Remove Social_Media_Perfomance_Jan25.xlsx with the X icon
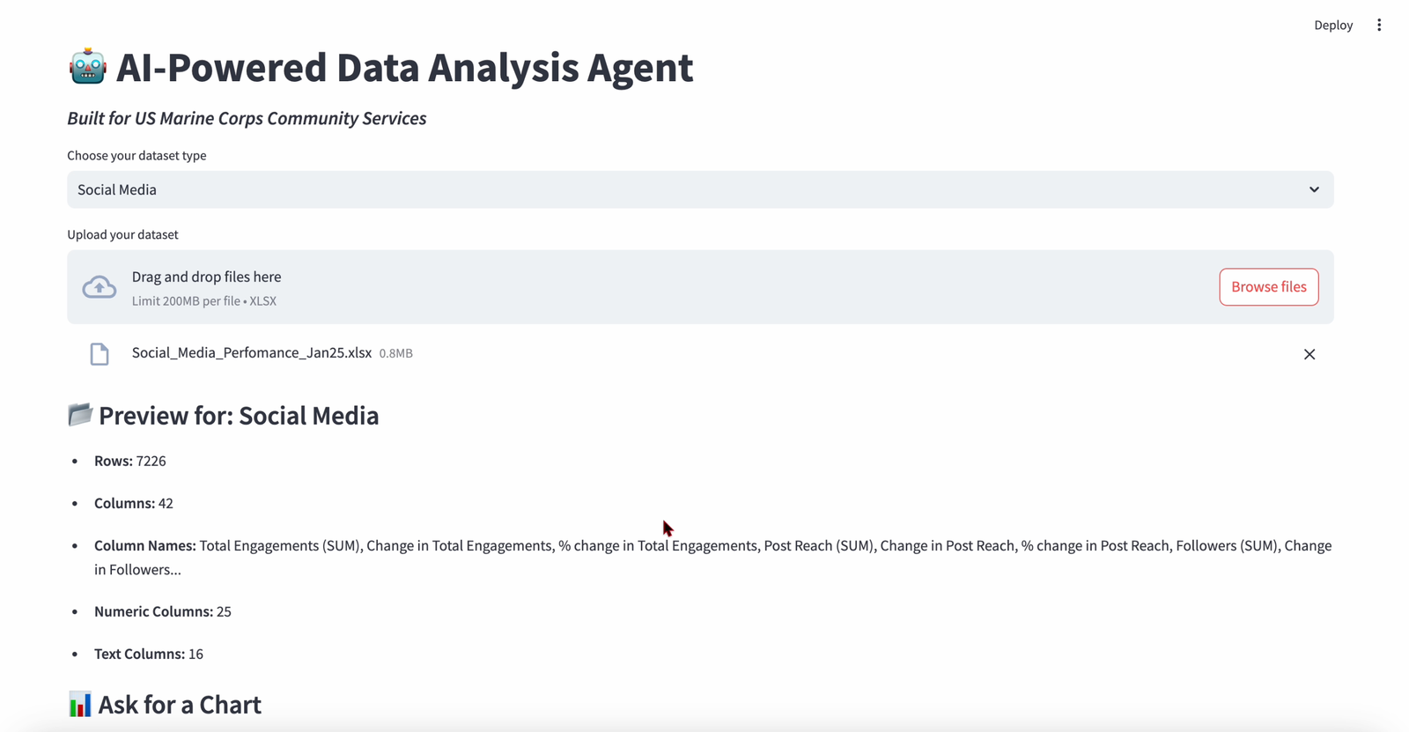 coord(1309,354)
